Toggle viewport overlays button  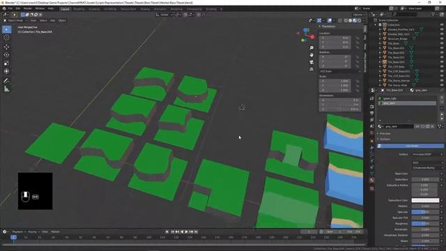[x=330, y=20]
